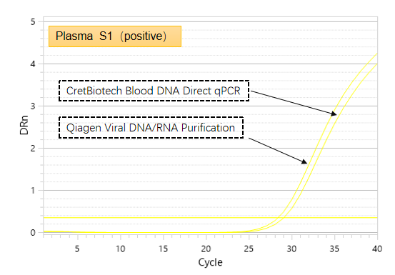
Task: Click the yellow horizontal threshold line
Action: pyautogui.click(x=210, y=217)
